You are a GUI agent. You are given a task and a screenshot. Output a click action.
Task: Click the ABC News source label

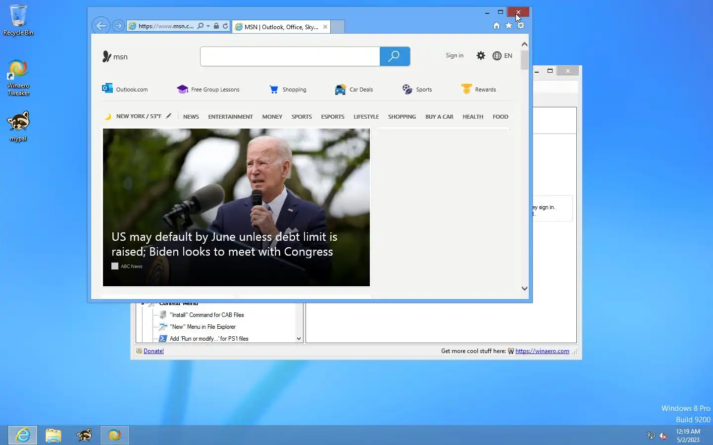pos(132,267)
